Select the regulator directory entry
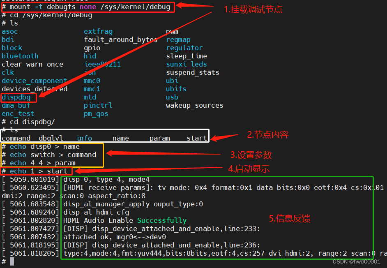The width and height of the screenshot is (387, 268). (184, 48)
